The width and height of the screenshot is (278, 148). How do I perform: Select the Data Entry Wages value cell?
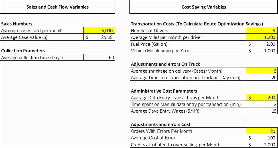[261, 111]
